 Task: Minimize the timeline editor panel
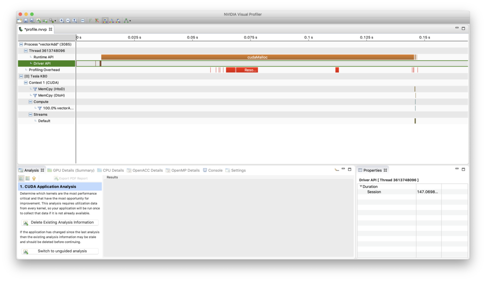(457, 28)
